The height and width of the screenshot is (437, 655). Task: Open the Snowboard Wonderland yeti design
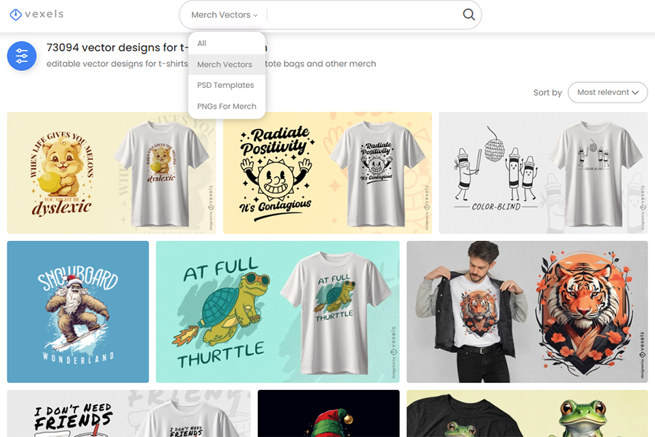tap(78, 311)
